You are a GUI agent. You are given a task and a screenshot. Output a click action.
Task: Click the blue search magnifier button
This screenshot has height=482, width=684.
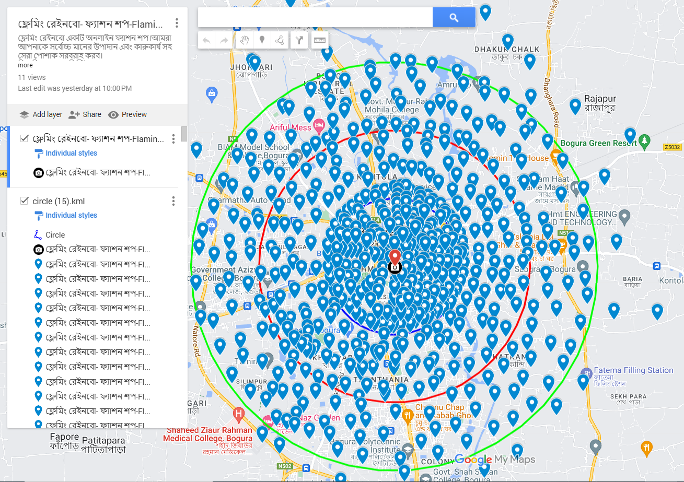(x=454, y=17)
